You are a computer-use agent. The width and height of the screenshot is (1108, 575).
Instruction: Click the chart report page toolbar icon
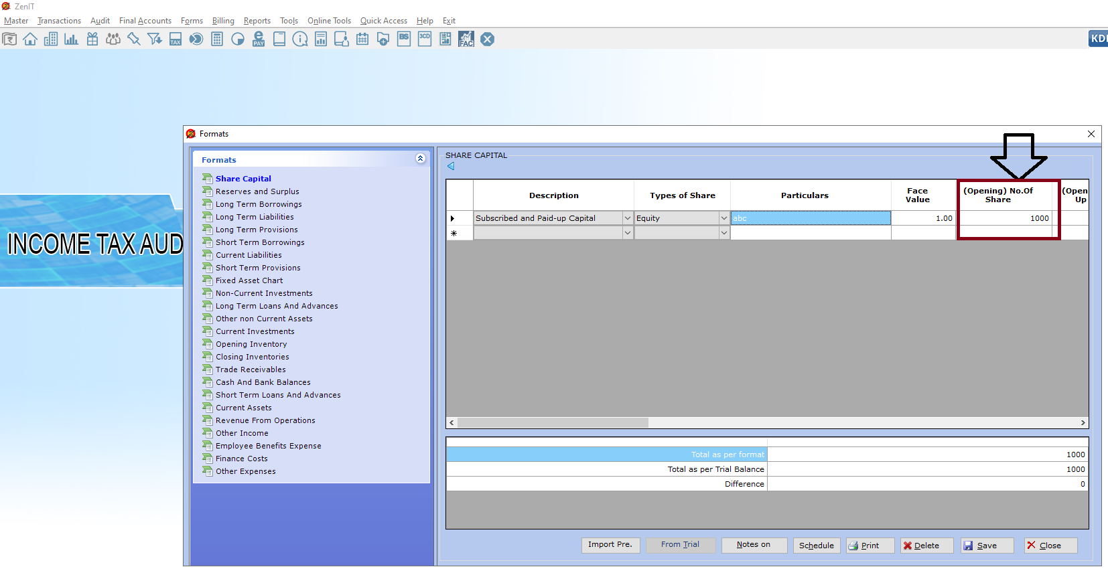coord(321,39)
